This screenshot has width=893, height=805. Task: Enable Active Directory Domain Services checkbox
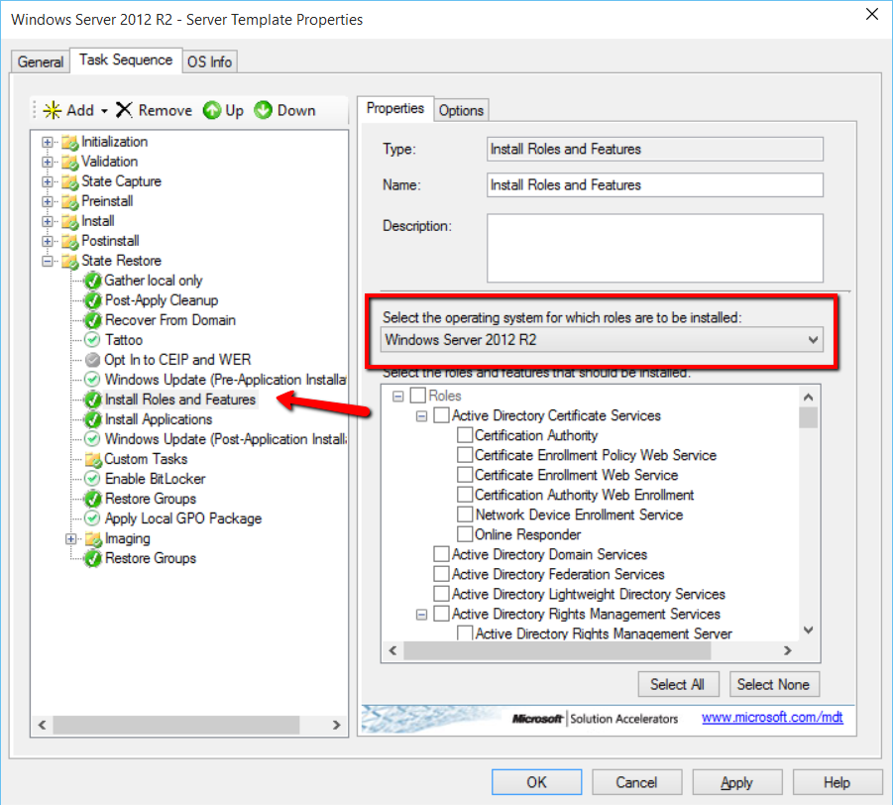point(442,554)
